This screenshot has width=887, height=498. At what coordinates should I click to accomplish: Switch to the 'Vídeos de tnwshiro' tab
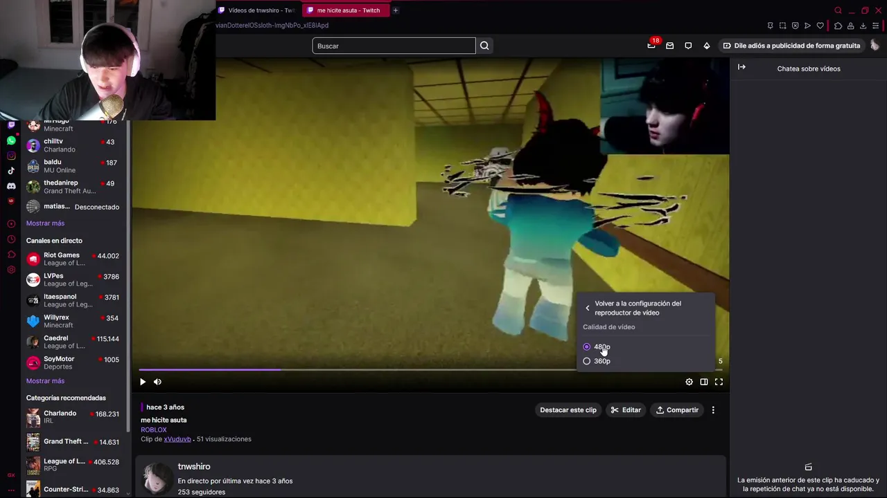tap(257, 10)
